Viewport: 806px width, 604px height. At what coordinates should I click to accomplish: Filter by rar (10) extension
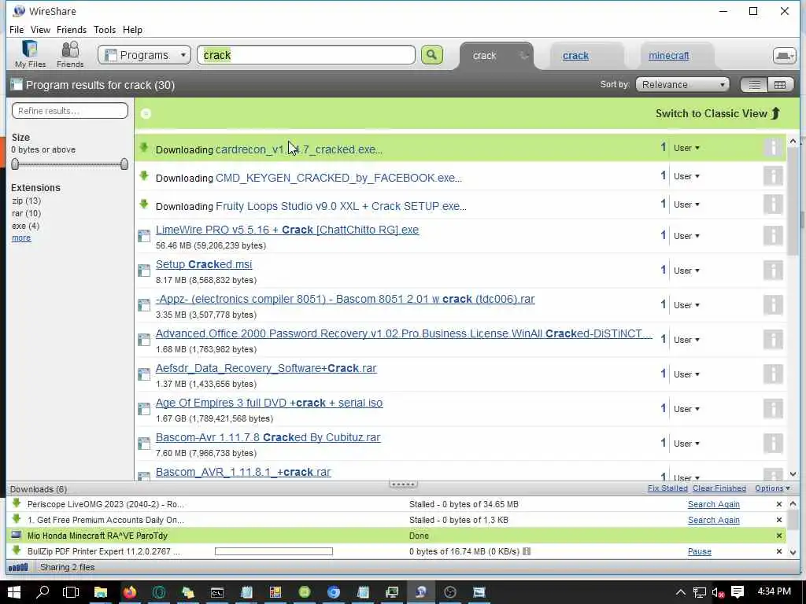point(26,213)
